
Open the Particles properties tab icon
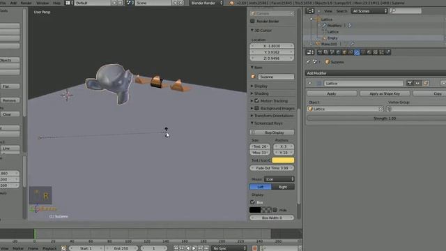382,52
